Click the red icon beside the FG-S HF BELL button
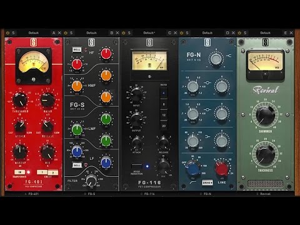This screenshot has width=300, height=225. coord(85,49)
